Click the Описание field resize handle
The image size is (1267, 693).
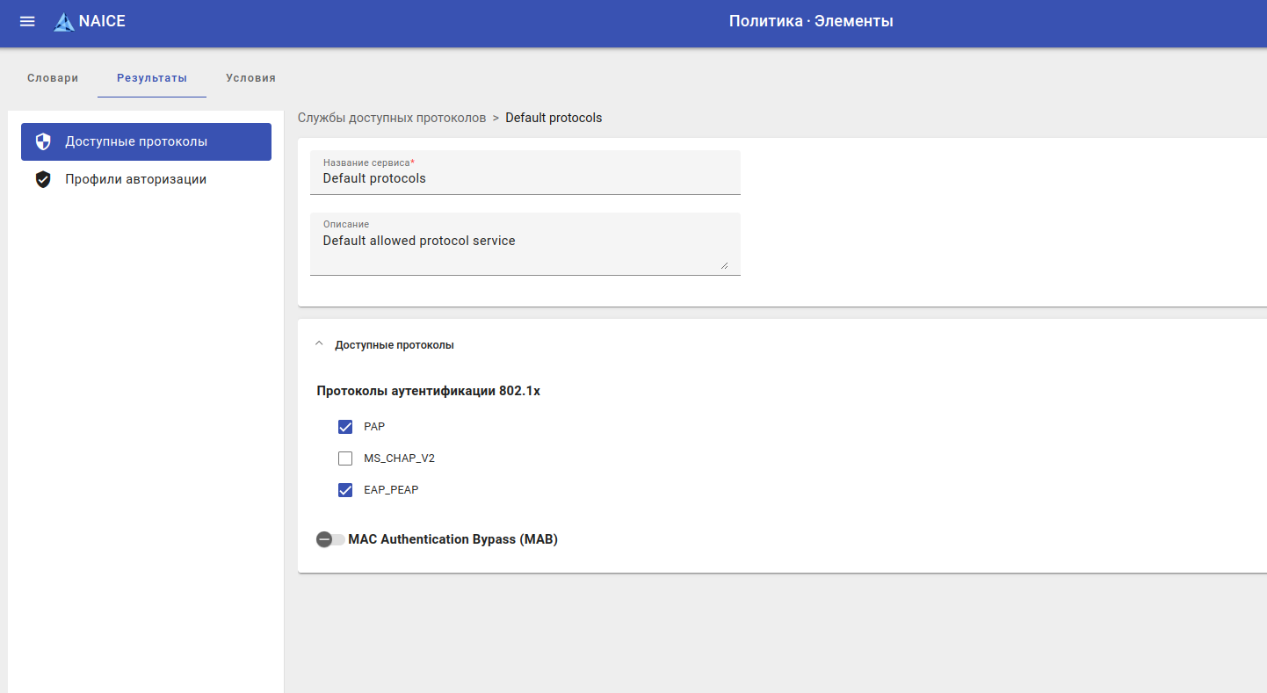[x=724, y=264]
